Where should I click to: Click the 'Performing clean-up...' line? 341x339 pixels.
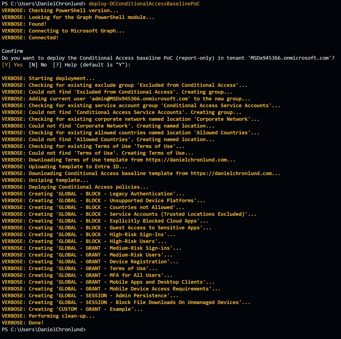61,316
